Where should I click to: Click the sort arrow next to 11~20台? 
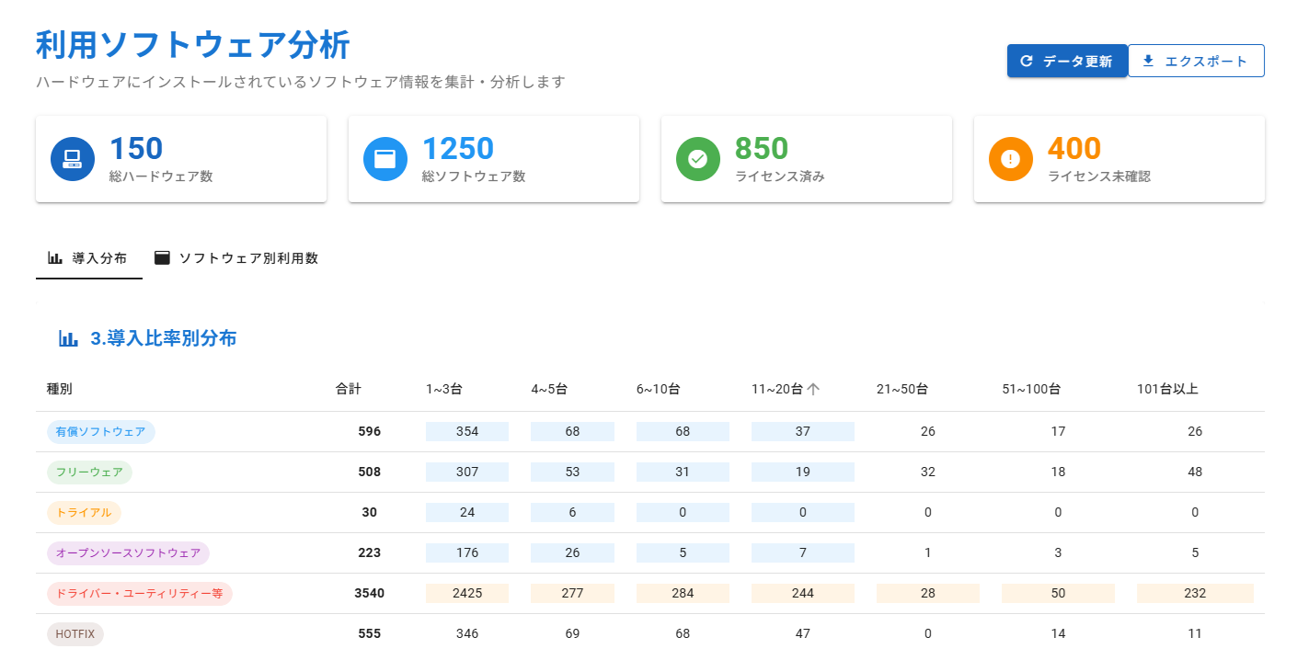tap(813, 390)
